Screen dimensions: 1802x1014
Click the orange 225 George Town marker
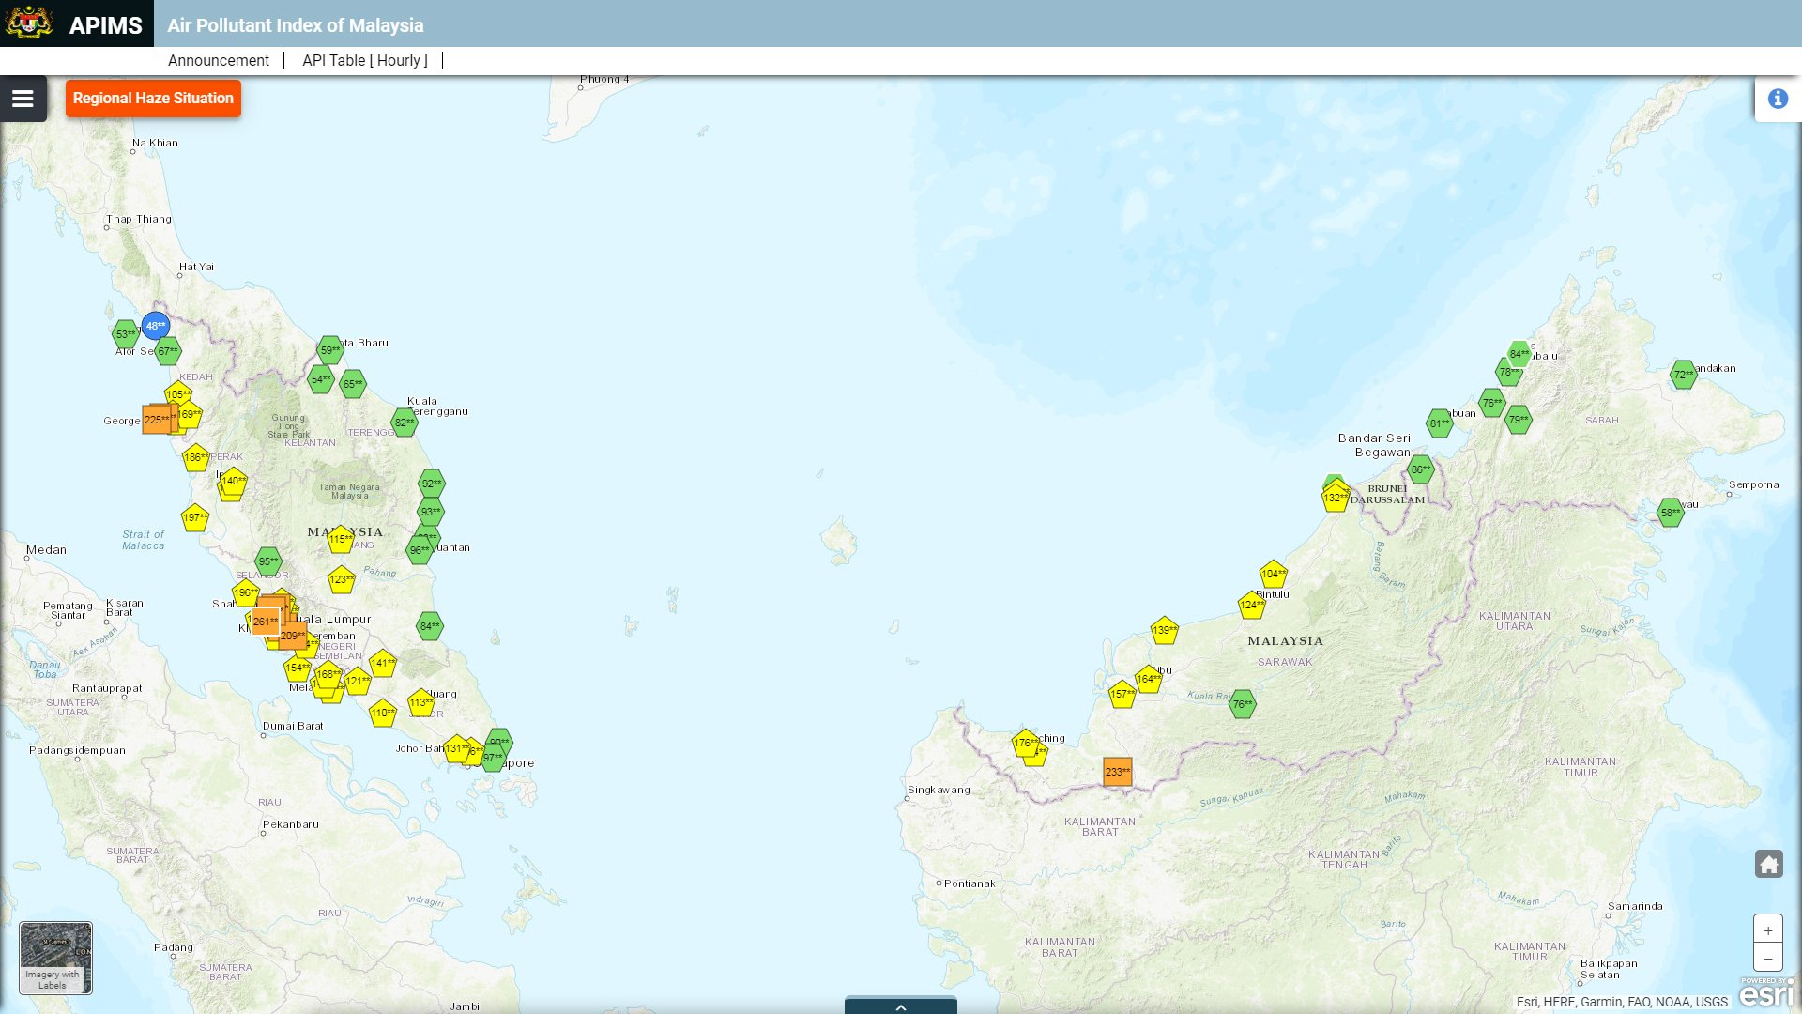pos(157,420)
